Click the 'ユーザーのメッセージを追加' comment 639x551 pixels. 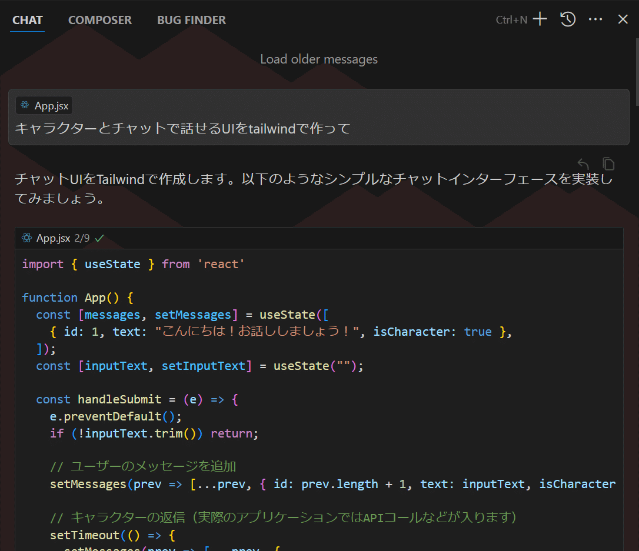tap(143, 466)
